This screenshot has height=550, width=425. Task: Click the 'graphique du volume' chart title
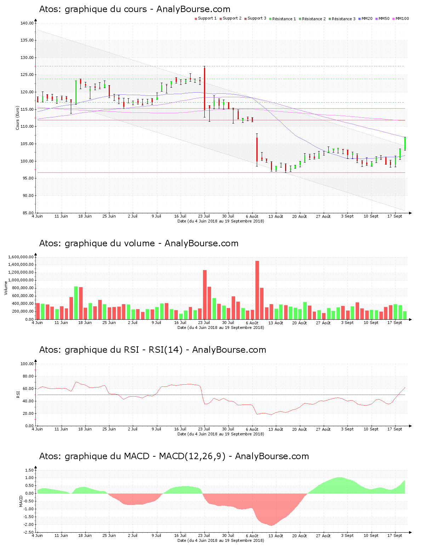(139, 243)
